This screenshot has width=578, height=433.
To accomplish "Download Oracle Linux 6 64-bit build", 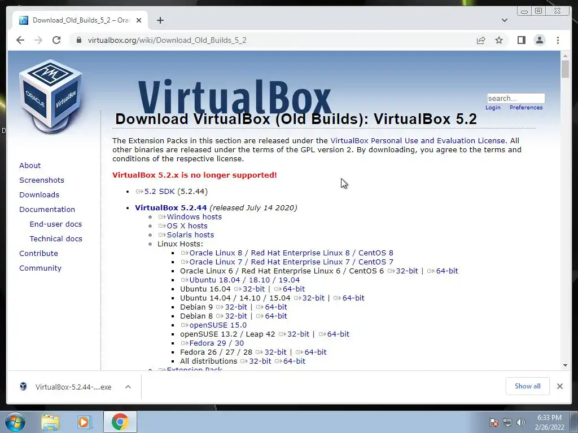I will (447, 271).
